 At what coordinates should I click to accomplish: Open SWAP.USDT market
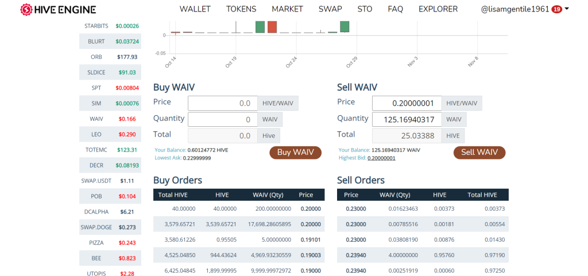coord(110,181)
